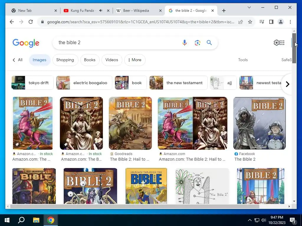This screenshot has height=226, width=302.
Task: Open File Explorer from taskbar
Action: [x=36, y=220]
